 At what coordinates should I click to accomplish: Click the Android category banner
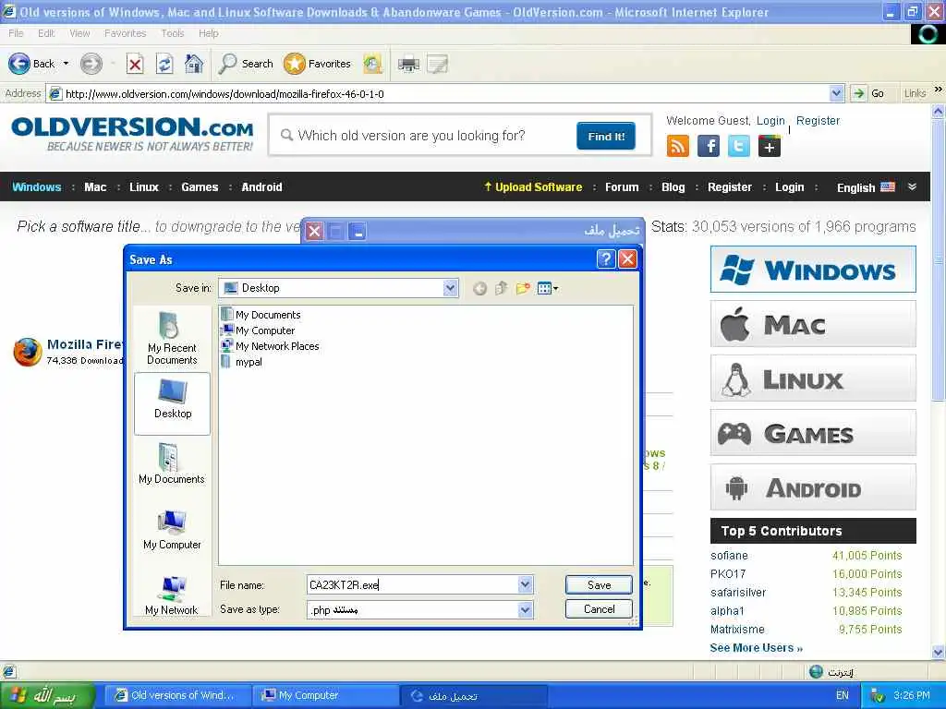[813, 487]
